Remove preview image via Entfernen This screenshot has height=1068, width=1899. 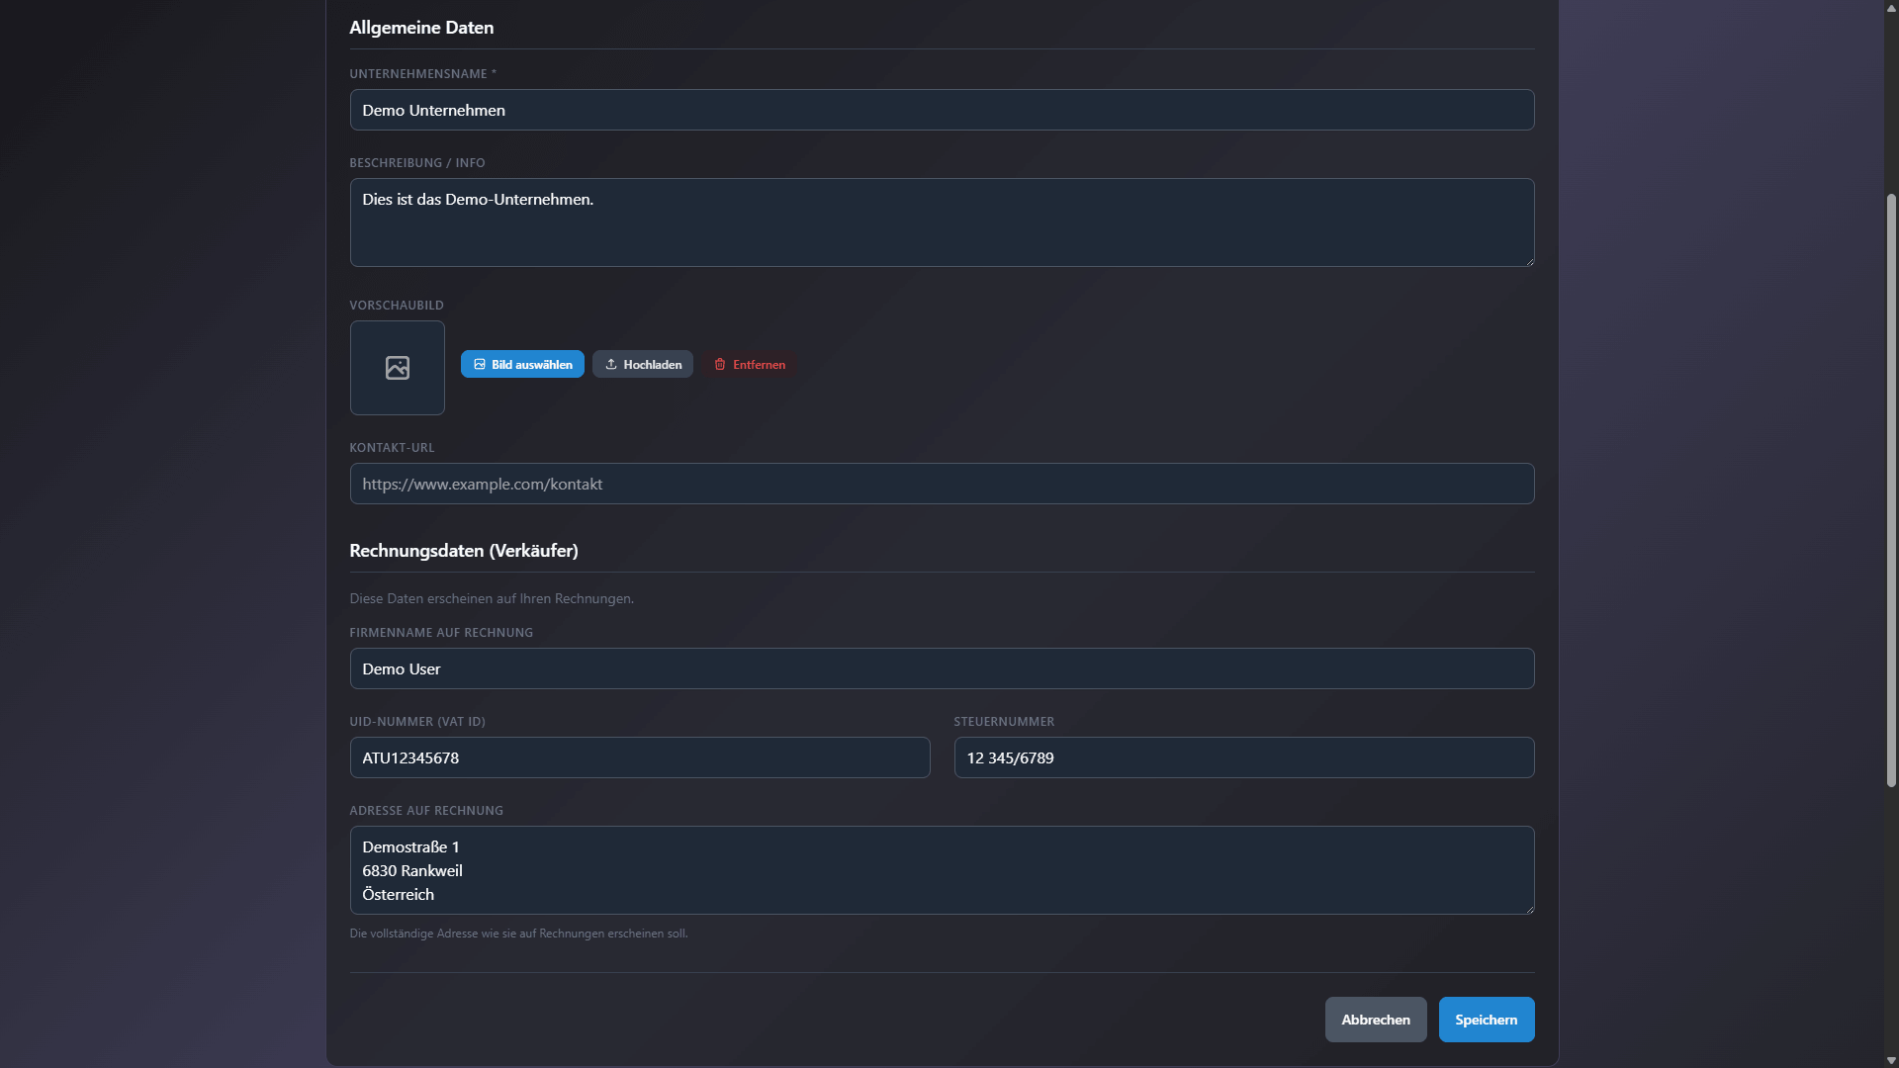pos(750,365)
